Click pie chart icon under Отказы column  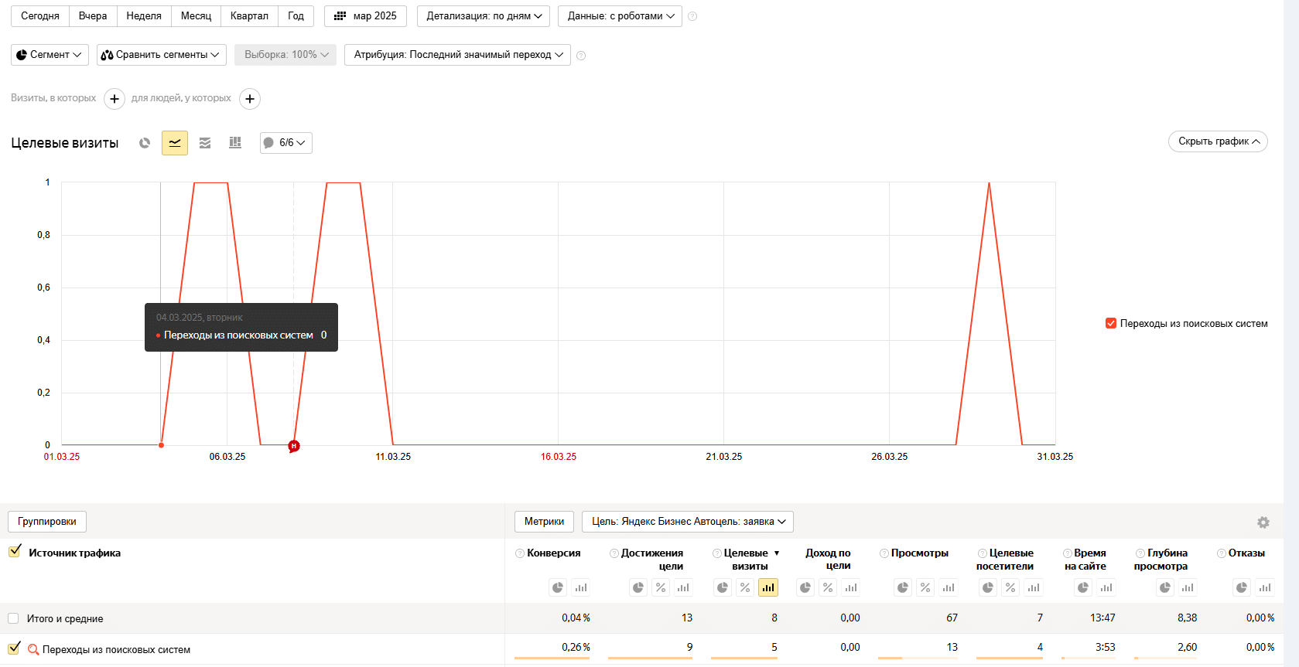1242,587
